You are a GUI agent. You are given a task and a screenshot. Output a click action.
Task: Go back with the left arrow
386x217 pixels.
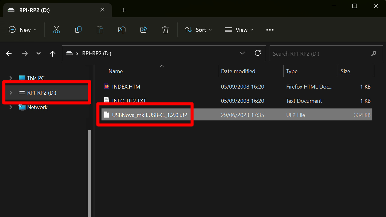[9, 53]
